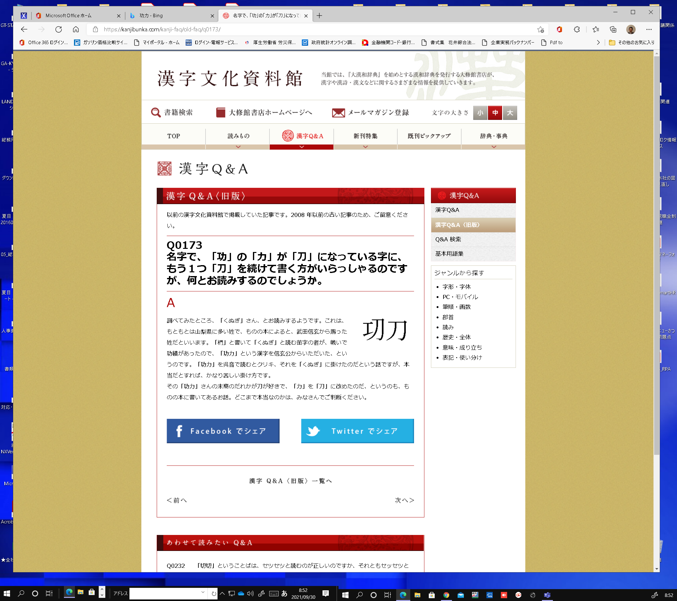Click the メールマガジン登録 envelope icon
The height and width of the screenshot is (601, 677).
pos(338,113)
